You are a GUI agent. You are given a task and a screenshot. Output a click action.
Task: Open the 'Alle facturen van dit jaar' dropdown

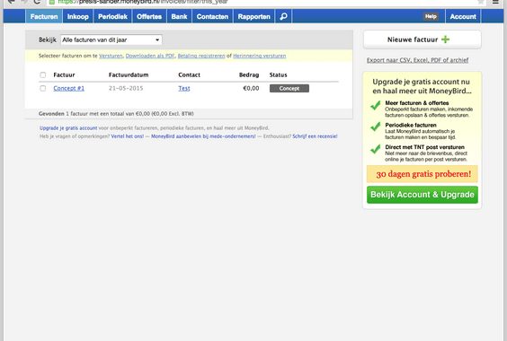click(111, 39)
